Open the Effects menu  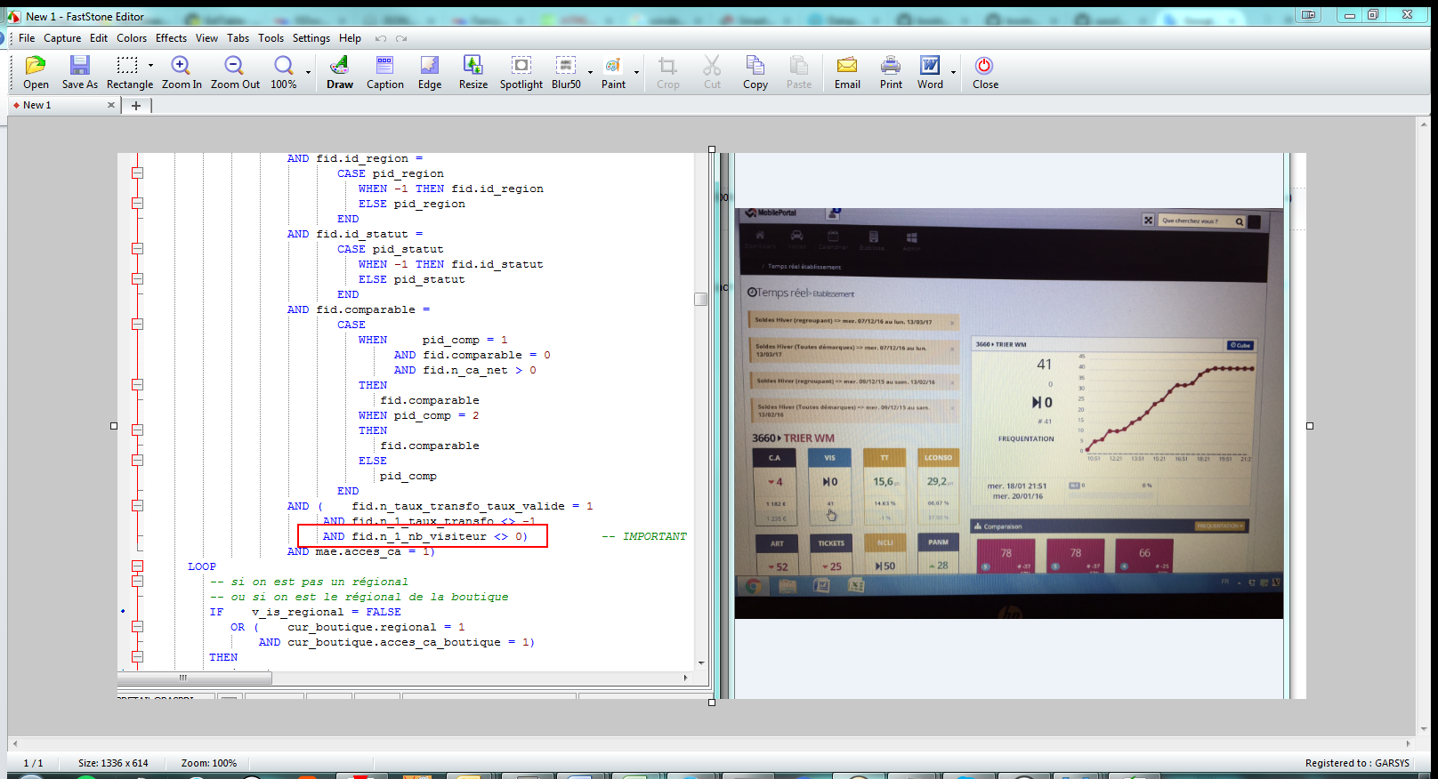(x=171, y=38)
